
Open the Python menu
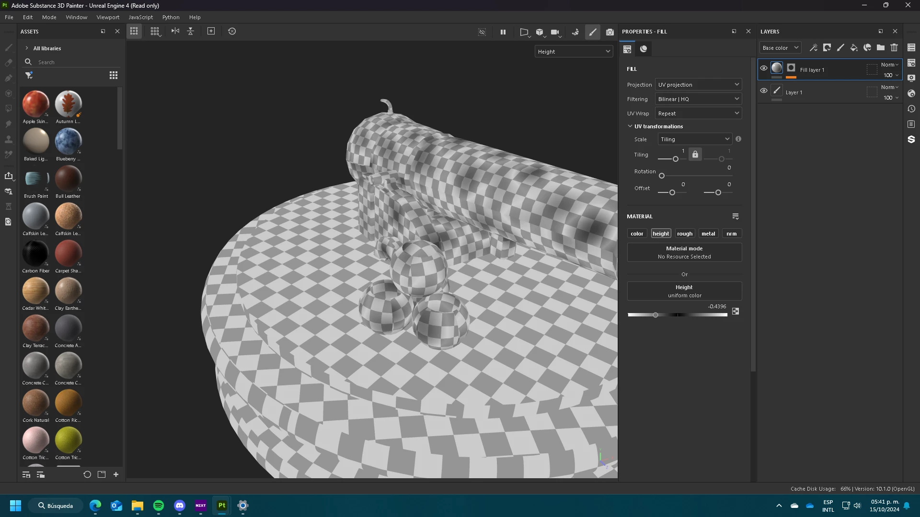pos(171,17)
